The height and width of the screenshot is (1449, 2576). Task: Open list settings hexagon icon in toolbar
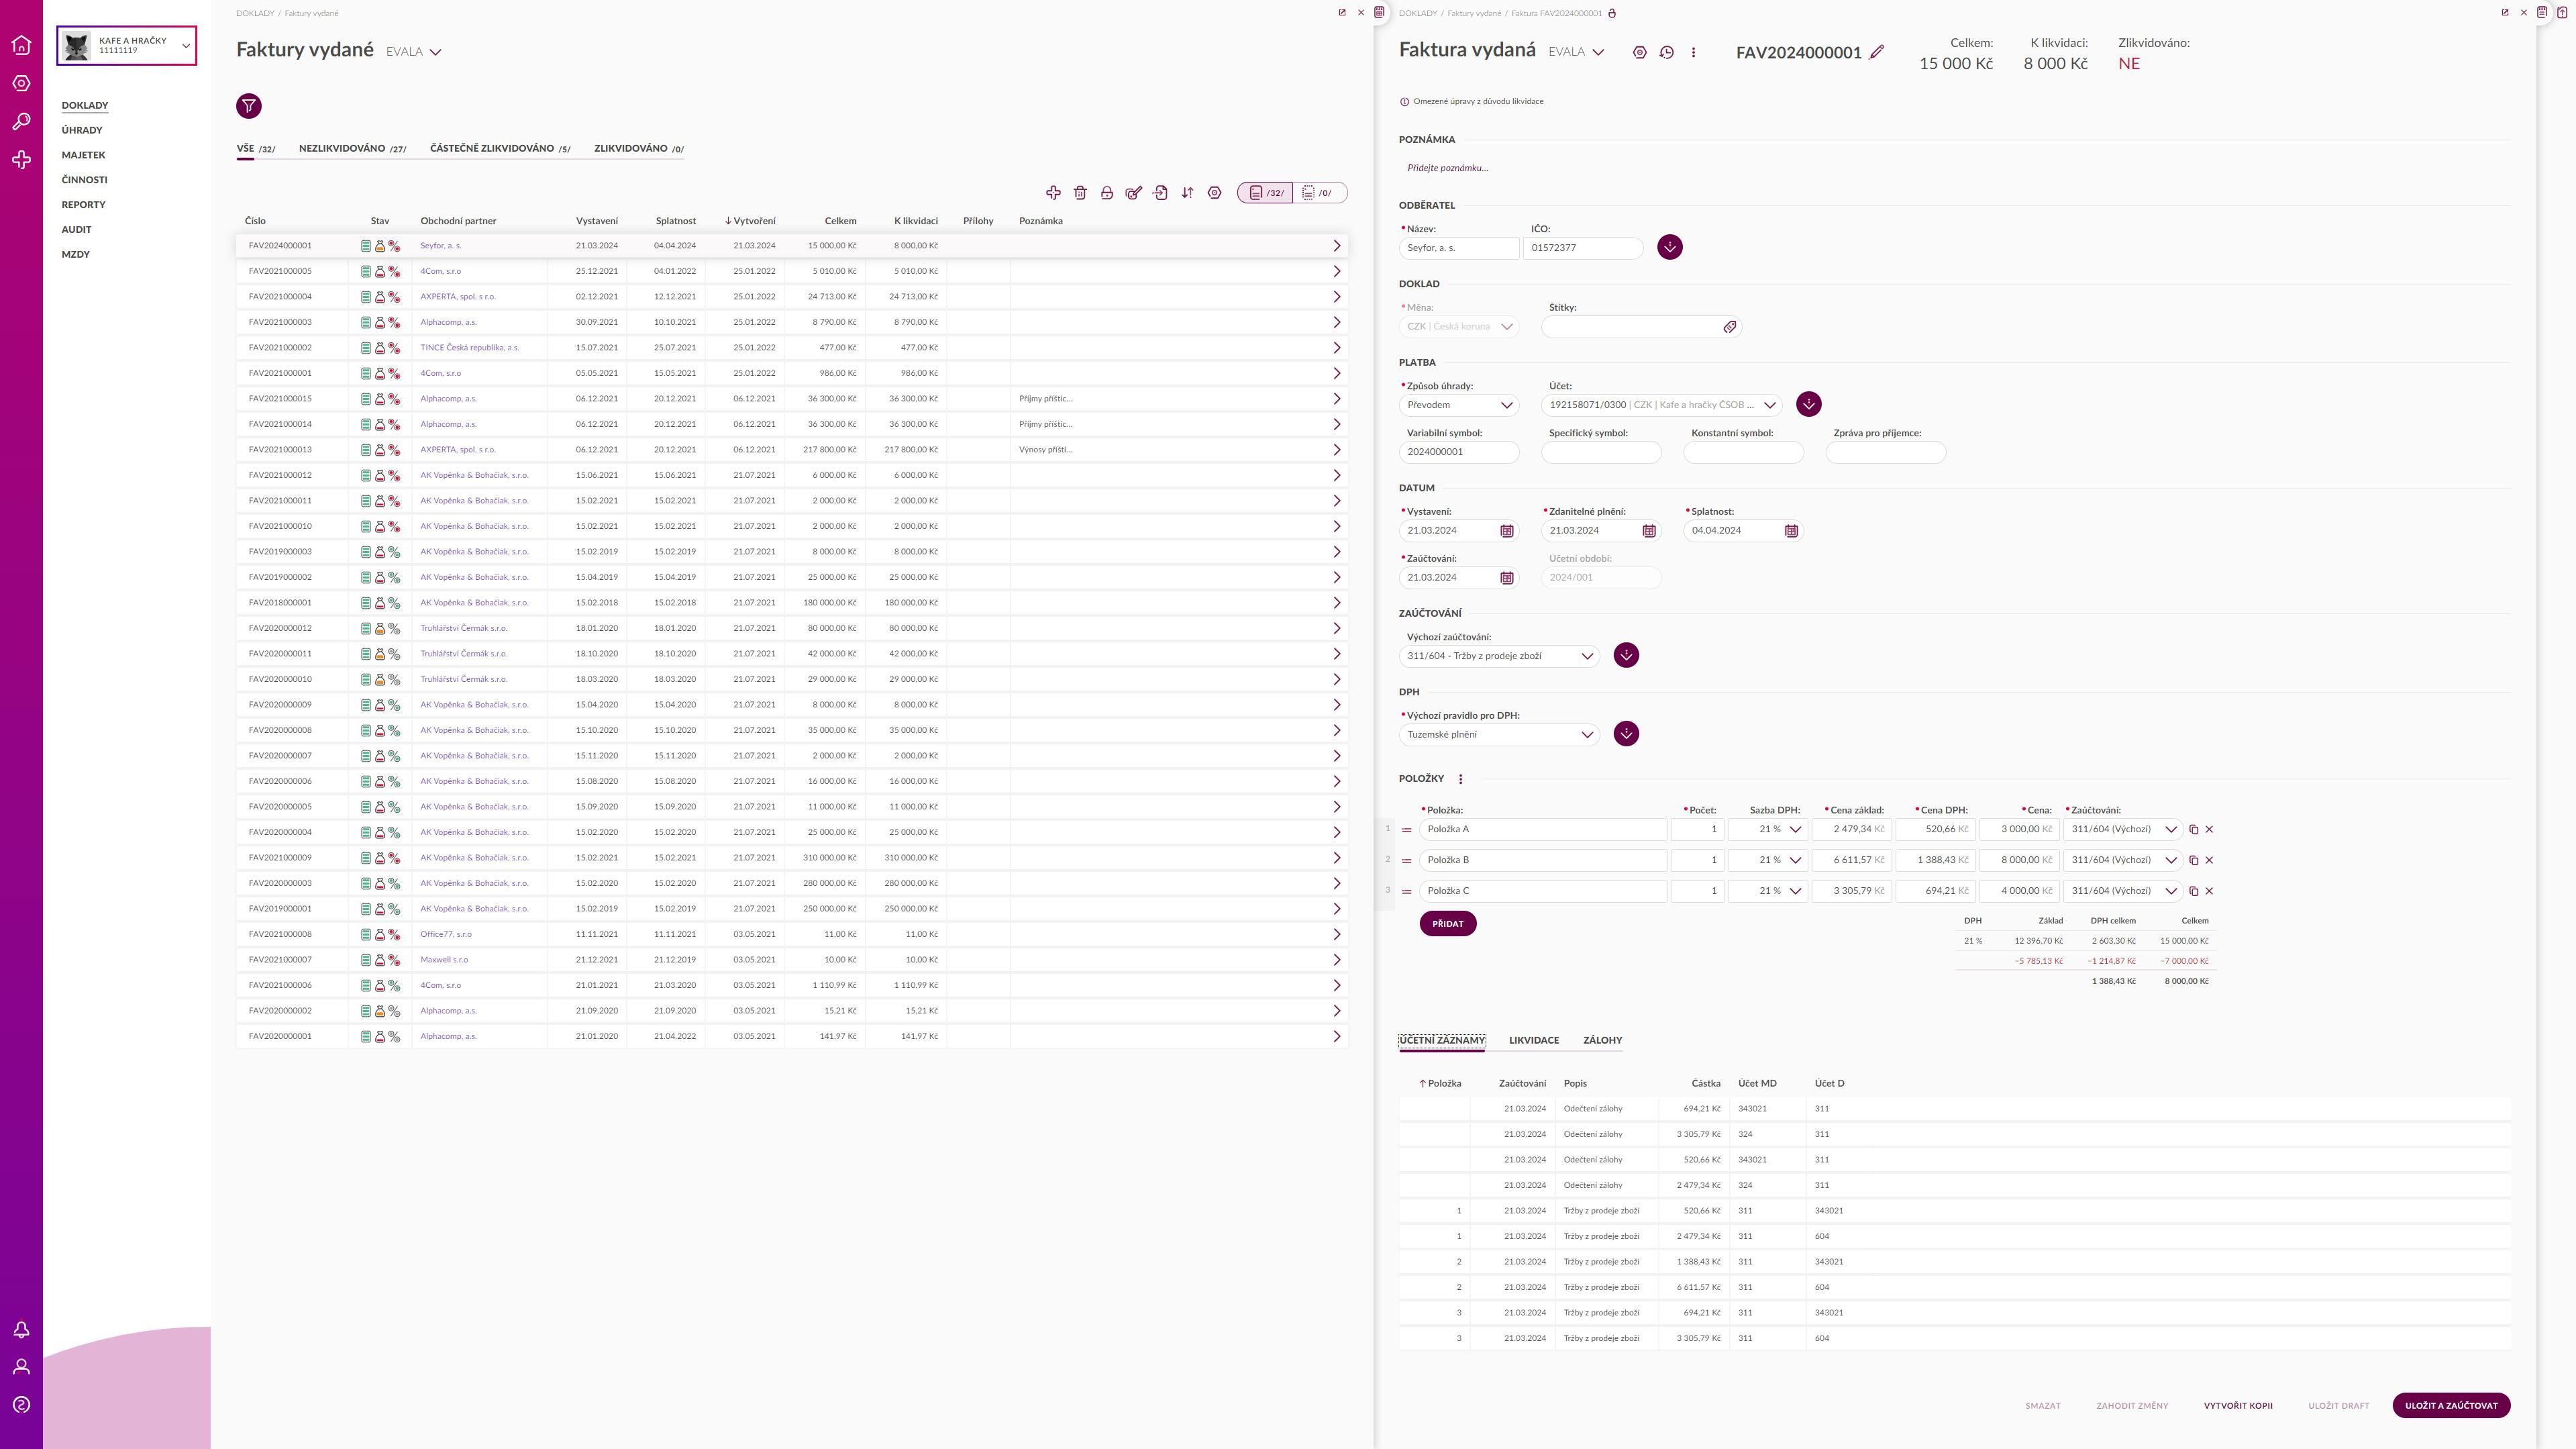tap(1214, 193)
